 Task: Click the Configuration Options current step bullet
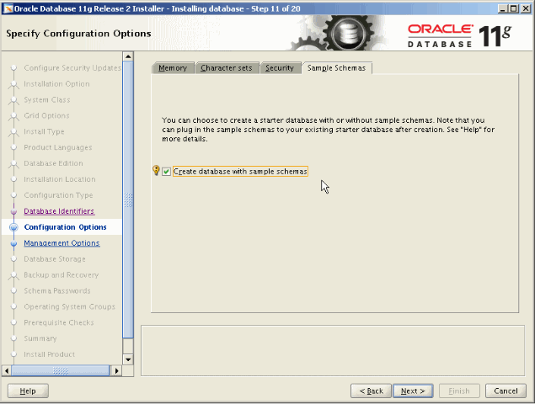tap(13, 227)
